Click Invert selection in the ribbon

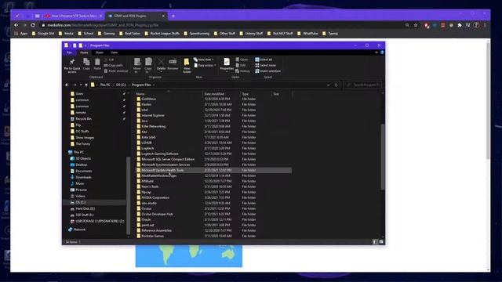pos(268,71)
